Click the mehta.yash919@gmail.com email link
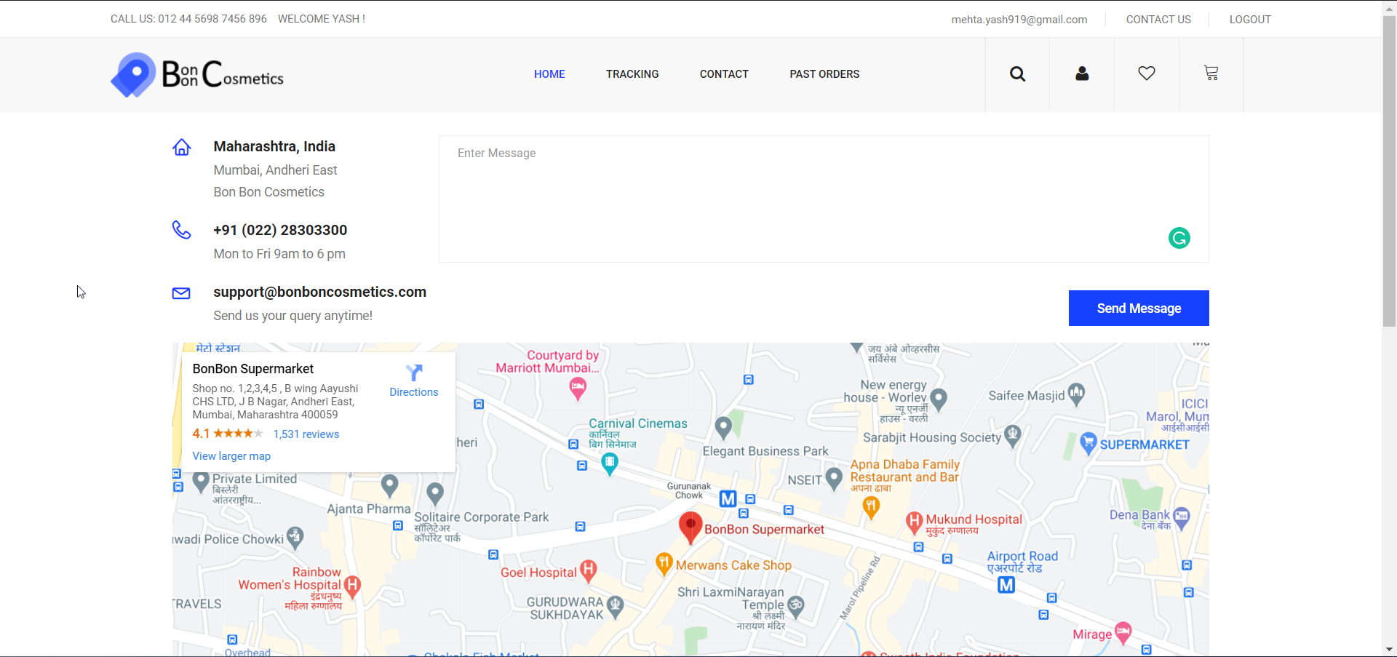Screen dimensions: 1397x657 [x=1019, y=20]
